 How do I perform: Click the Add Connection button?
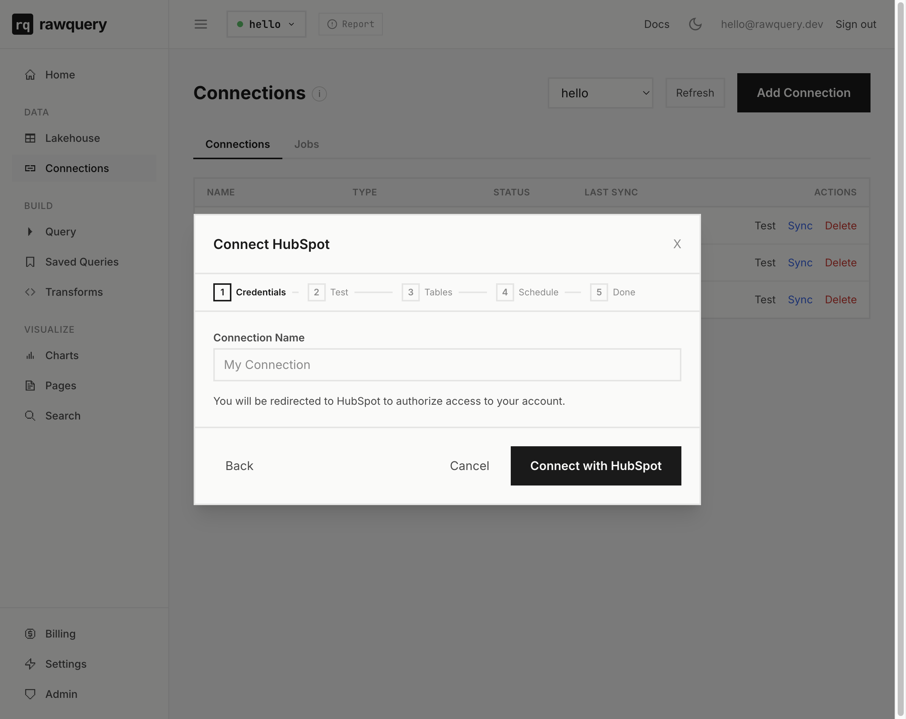pos(803,92)
